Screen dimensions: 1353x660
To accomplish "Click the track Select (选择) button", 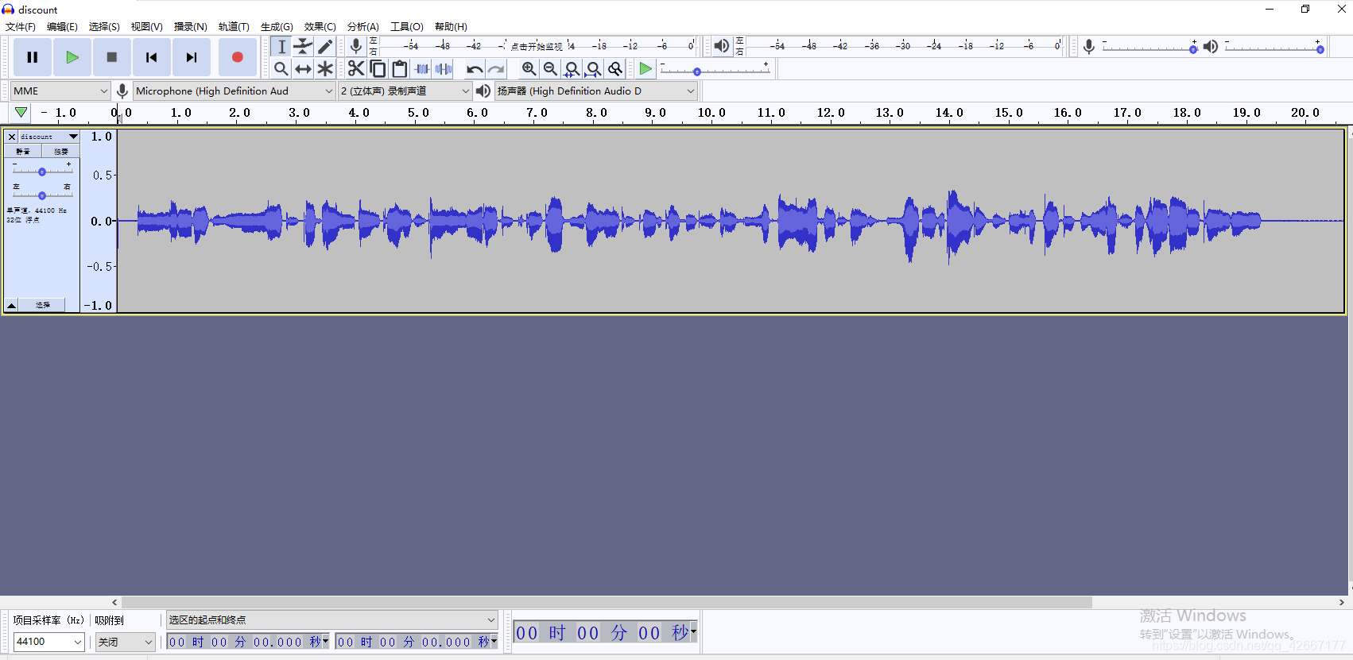I will 43,305.
